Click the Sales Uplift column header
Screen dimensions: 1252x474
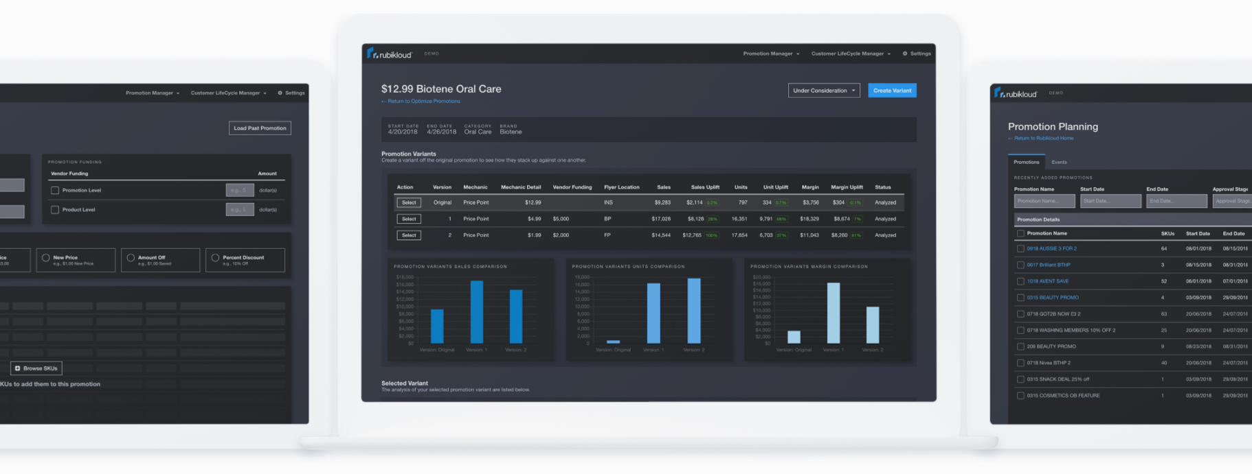(705, 187)
